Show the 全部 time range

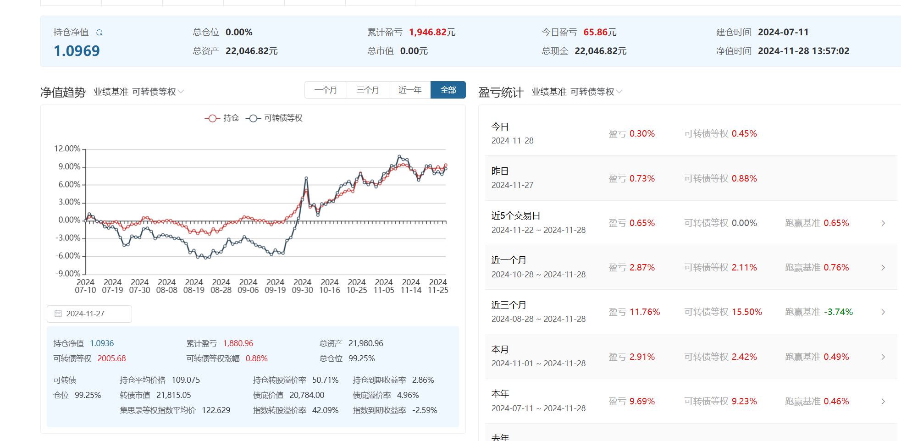click(448, 90)
